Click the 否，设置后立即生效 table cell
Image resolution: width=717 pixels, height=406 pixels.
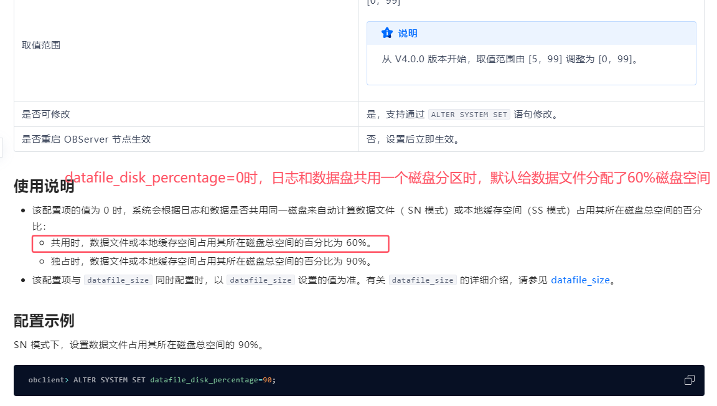[x=413, y=139]
